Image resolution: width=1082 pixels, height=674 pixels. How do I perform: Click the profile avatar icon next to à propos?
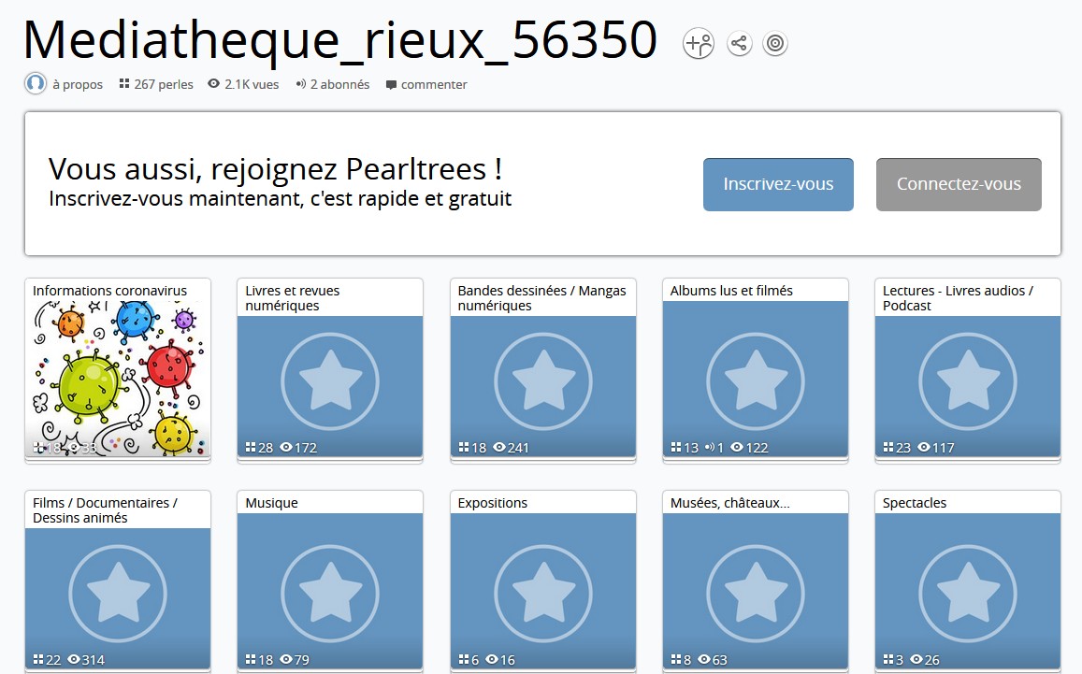(x=36, y=83)
